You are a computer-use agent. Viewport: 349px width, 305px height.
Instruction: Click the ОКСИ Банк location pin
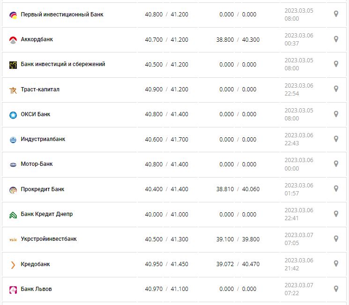(x=336, y=114)
